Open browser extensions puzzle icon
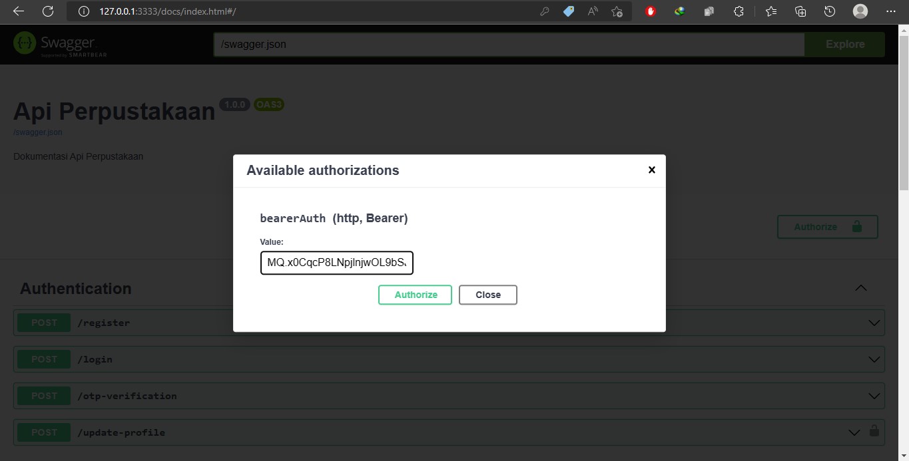The width and height of the screenshot is (909, 461). tap(739, 11)
